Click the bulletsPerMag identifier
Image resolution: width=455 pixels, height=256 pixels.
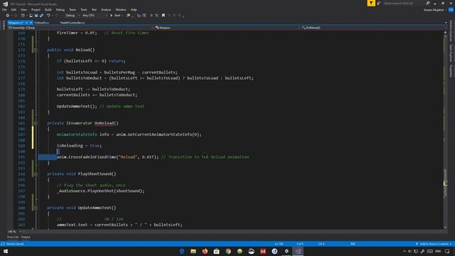point(119,73)
